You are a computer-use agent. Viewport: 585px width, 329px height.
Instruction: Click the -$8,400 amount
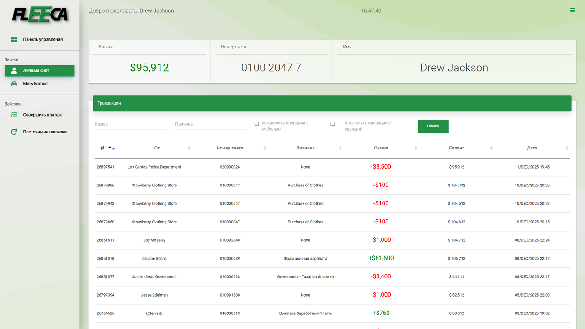click(x=381, y=276)
